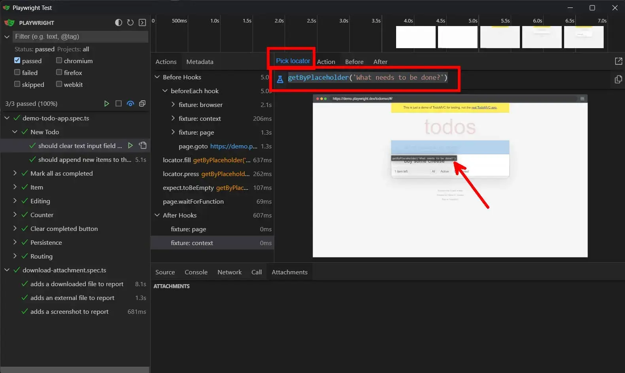Collapse the After Hooks action

pos(157,215)
